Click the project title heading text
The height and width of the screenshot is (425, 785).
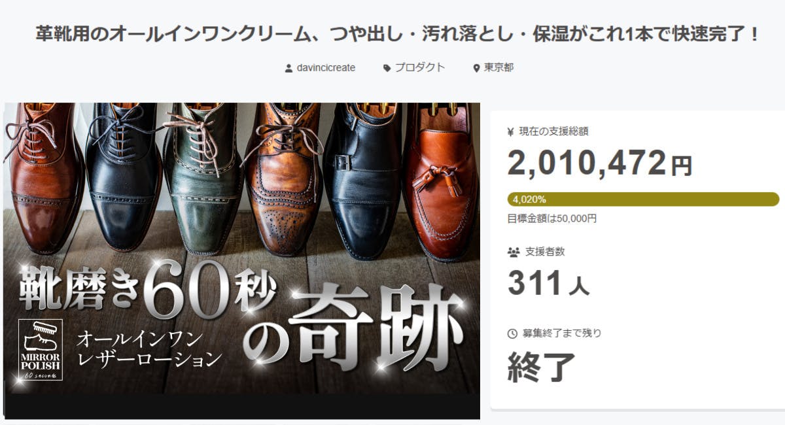point(398,35)
